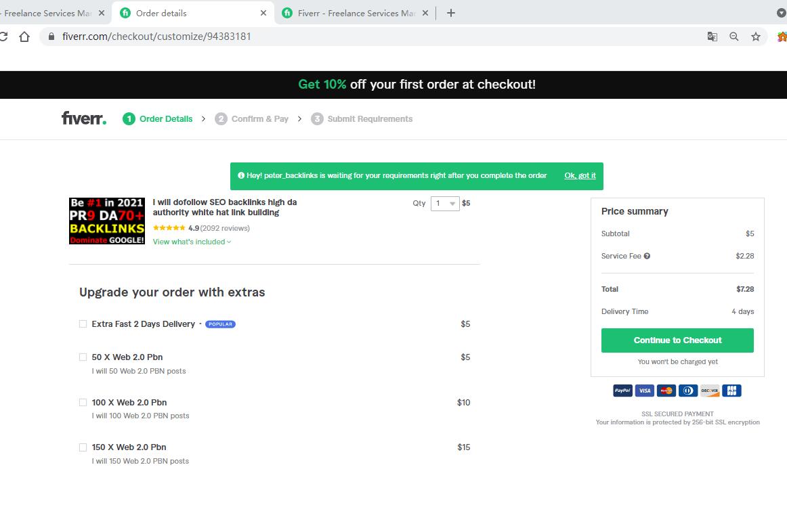Open the Qty quantity dropdown
This screenshot has height=509, width=787.
point(445,204)
